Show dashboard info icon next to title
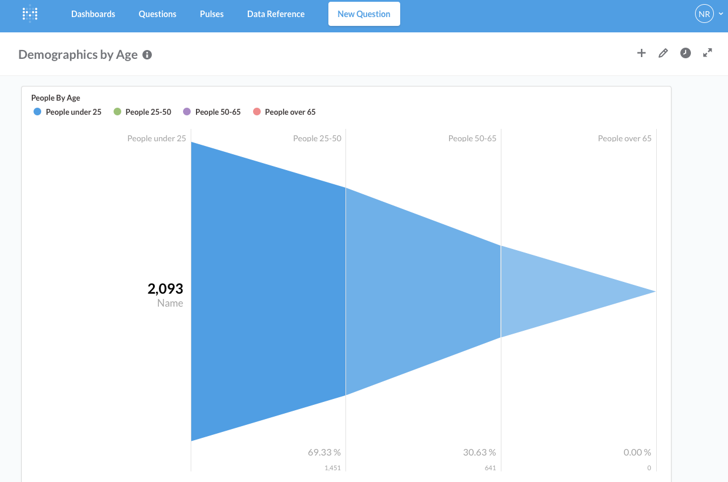Viewport: 728px width, 482px height. coord(147,55)
